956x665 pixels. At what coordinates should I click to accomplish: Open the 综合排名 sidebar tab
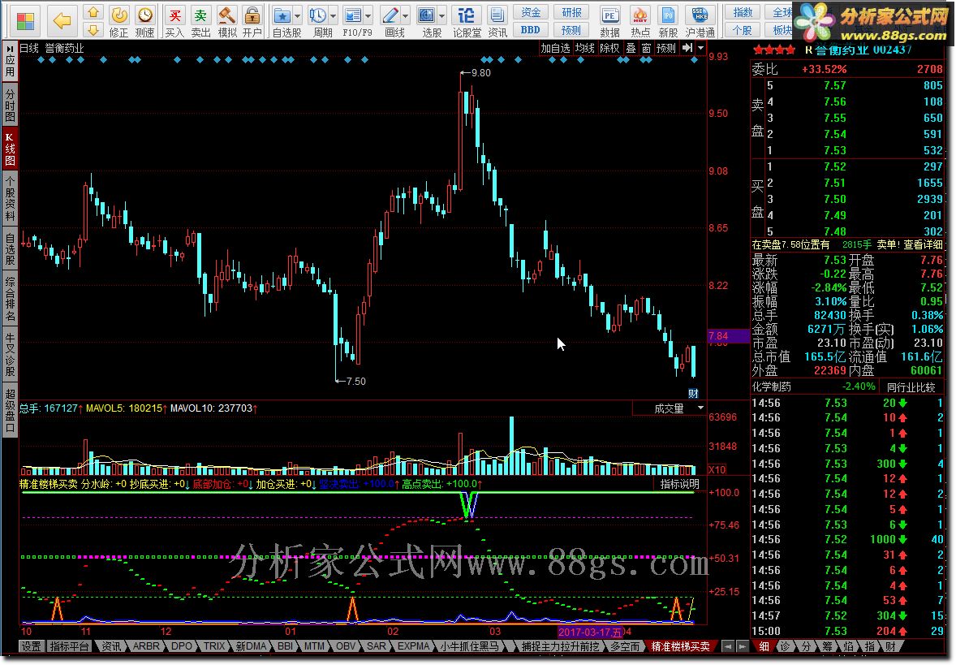[x=10, y=299]
